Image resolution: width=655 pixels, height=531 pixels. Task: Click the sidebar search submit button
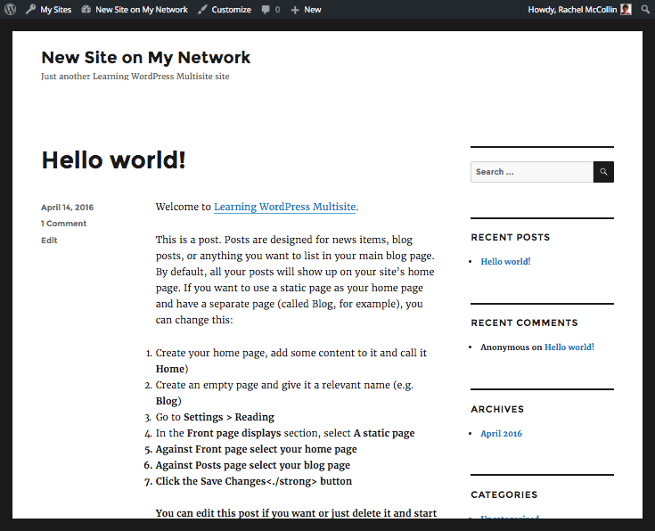point(603,172)
